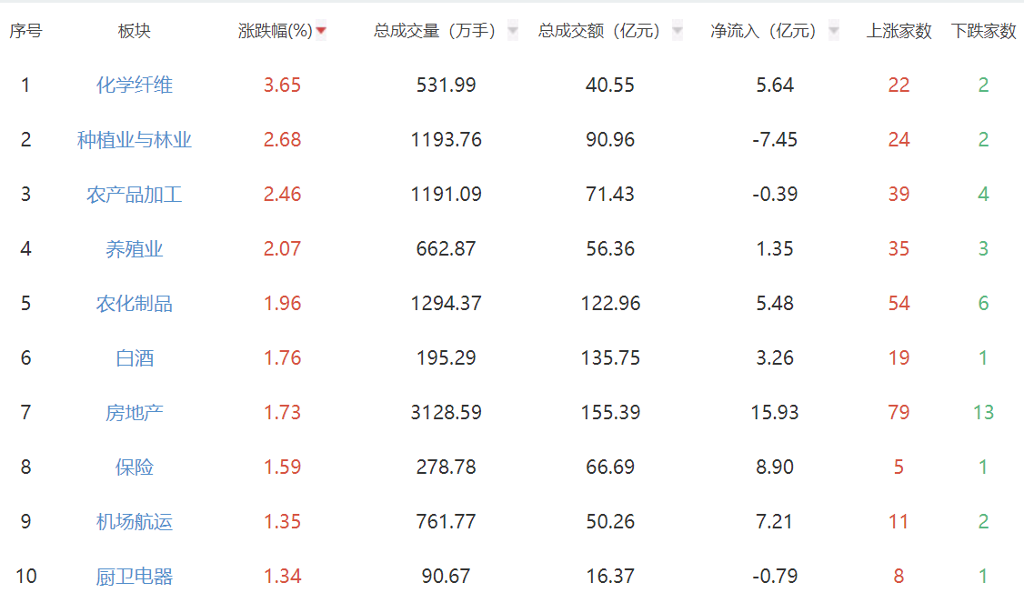Go to the 养殖业 sector page

click(x=135, y=249)
